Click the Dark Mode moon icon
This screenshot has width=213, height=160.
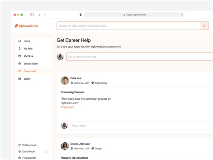coord(20,151)
